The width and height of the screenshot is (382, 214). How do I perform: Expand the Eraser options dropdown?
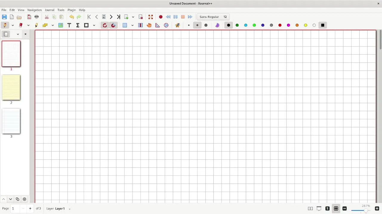[x=28, y=25]
